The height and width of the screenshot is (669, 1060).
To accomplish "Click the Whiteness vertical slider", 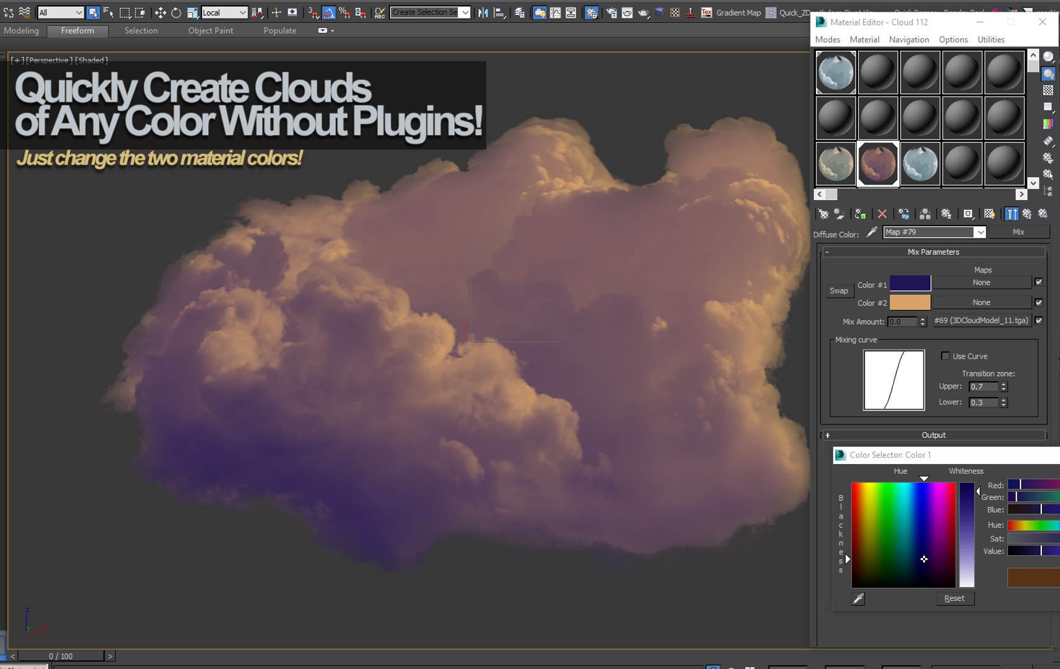I will [966, 535].
